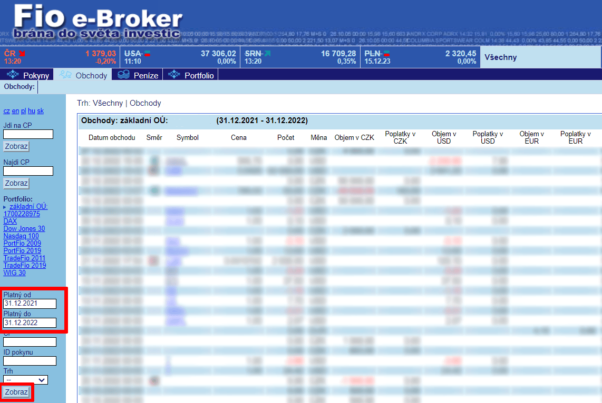Select the SRN market ticker

[300, 57]
